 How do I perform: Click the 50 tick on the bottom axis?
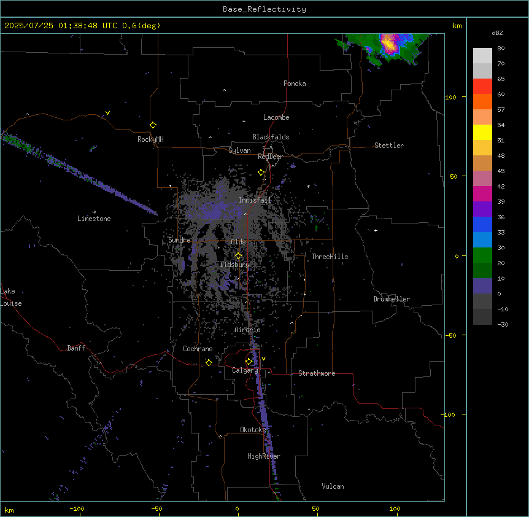315,508
